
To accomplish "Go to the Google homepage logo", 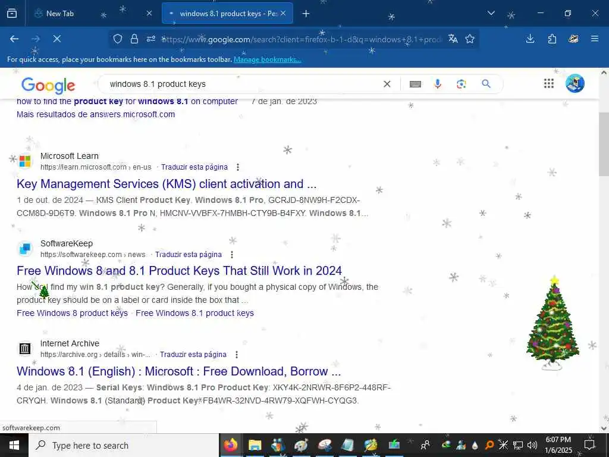I will click(x=48, y=85).
